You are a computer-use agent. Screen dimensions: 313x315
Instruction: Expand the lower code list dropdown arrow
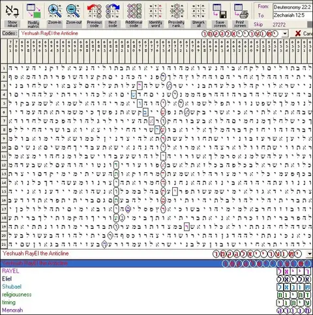pyautogui.click(x=310, y=254)
